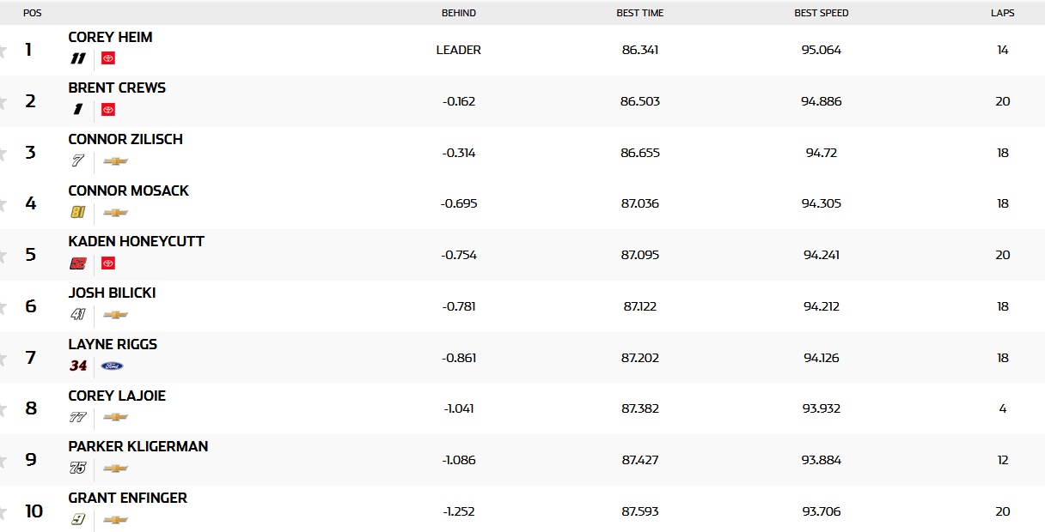Screen dimensions: 1045x532
Task: Click the BEST SPEED column header
Action: (x=821, y=13)
